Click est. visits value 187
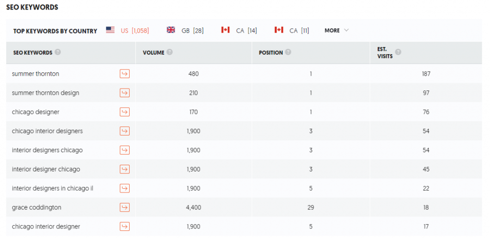 point(426,74)
